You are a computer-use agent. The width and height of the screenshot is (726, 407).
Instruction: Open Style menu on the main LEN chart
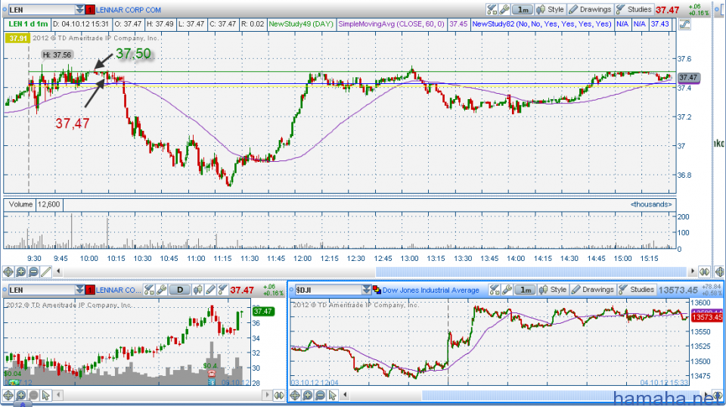[x=550, y=9]
